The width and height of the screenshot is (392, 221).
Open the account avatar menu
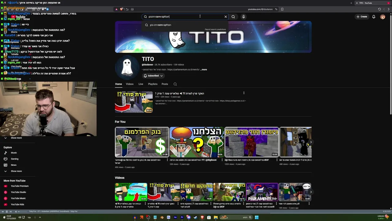383,17
